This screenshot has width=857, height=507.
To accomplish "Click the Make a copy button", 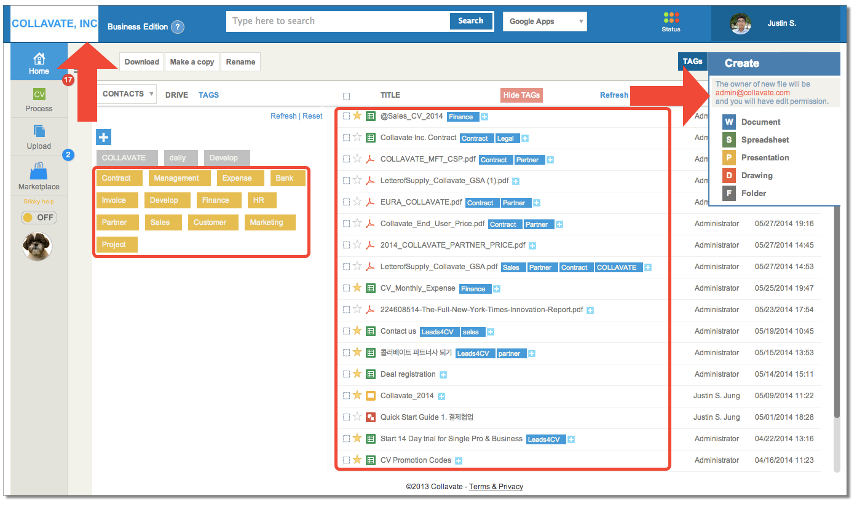I will (x=192, y=62).
